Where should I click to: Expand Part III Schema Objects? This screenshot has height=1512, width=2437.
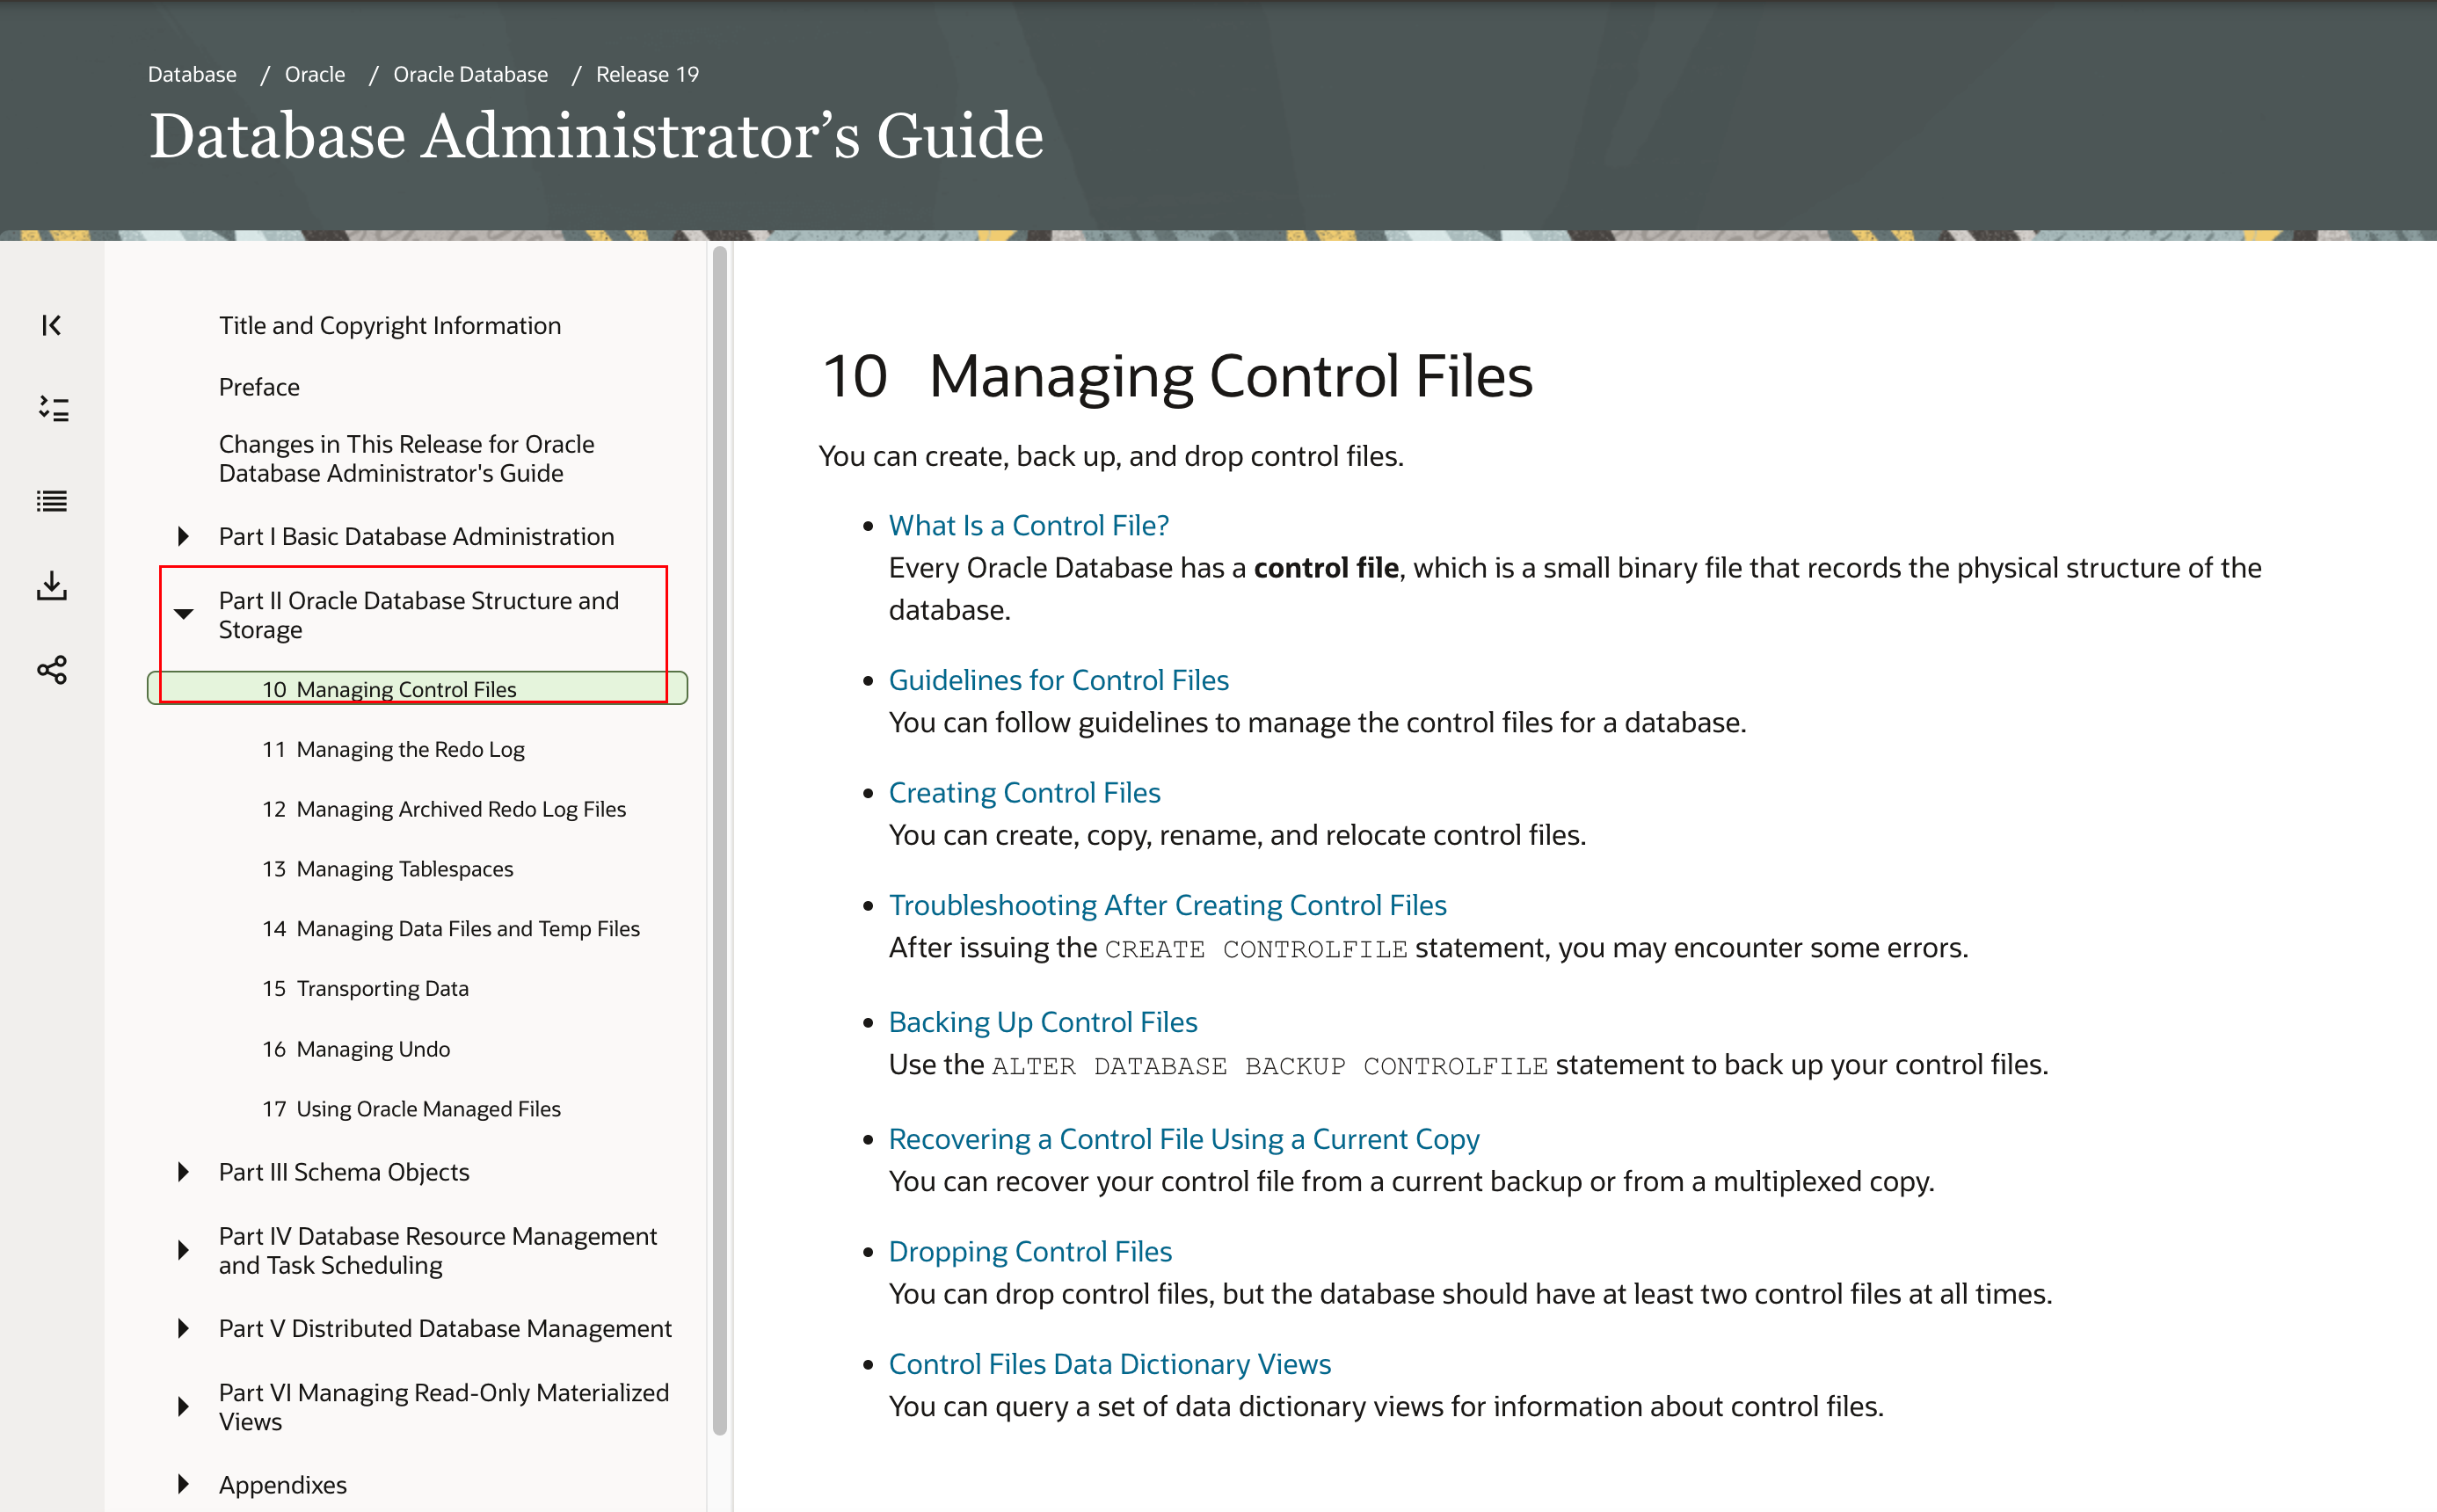[183, 1172]
